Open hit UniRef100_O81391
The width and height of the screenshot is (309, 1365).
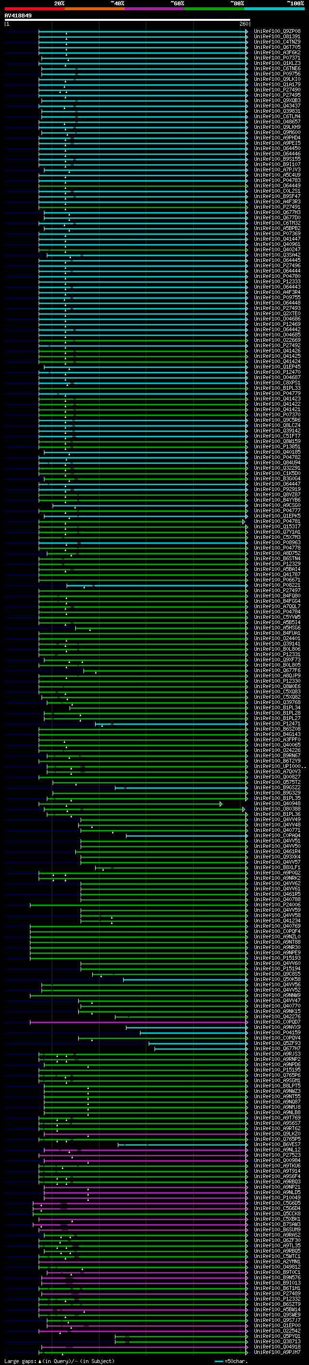tap(277, 37)
